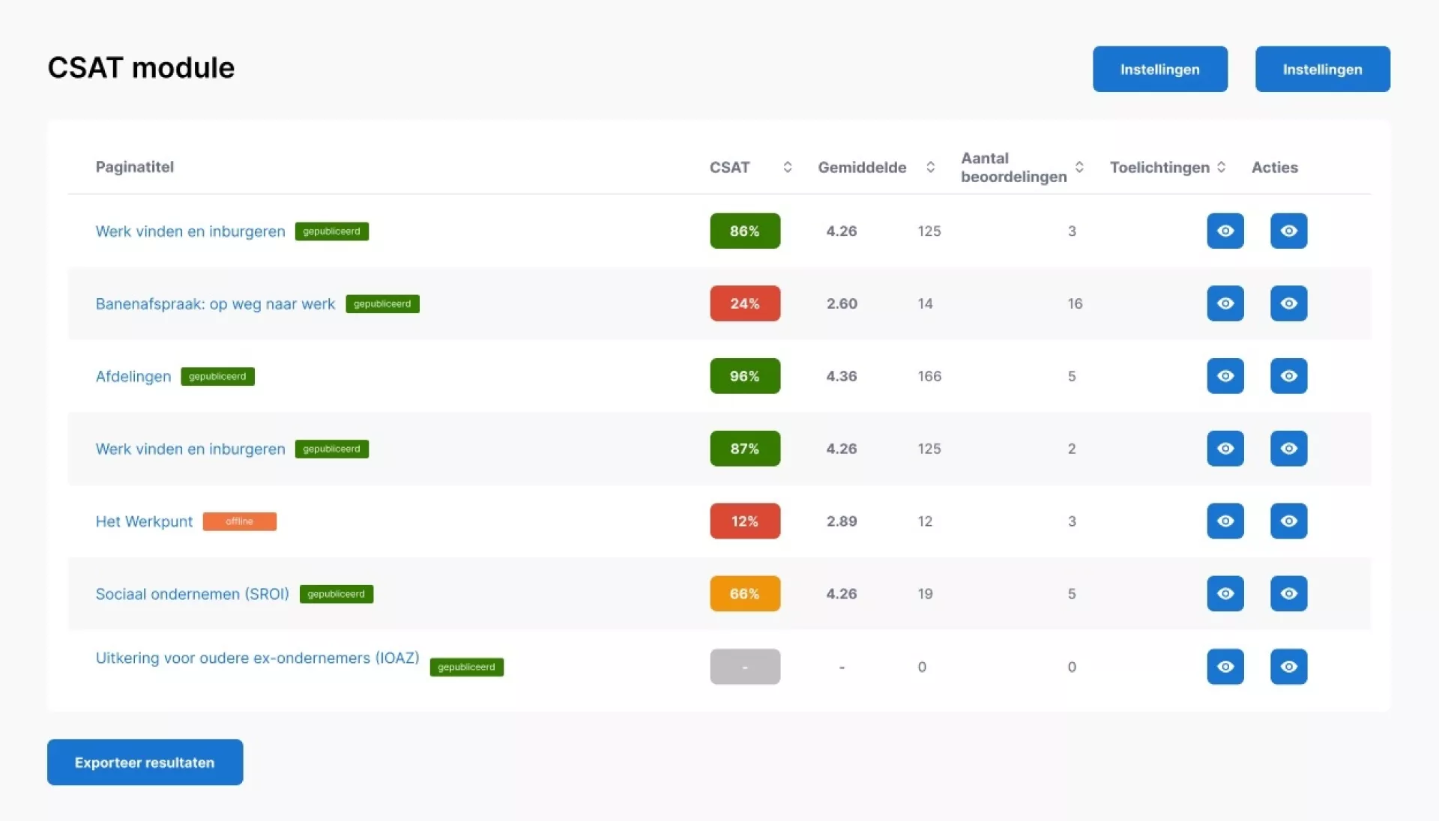Sort by Toelichtingen column arrows
Image resolution: width=1439 pixels, height=821 pixels.
(1221, 167)
